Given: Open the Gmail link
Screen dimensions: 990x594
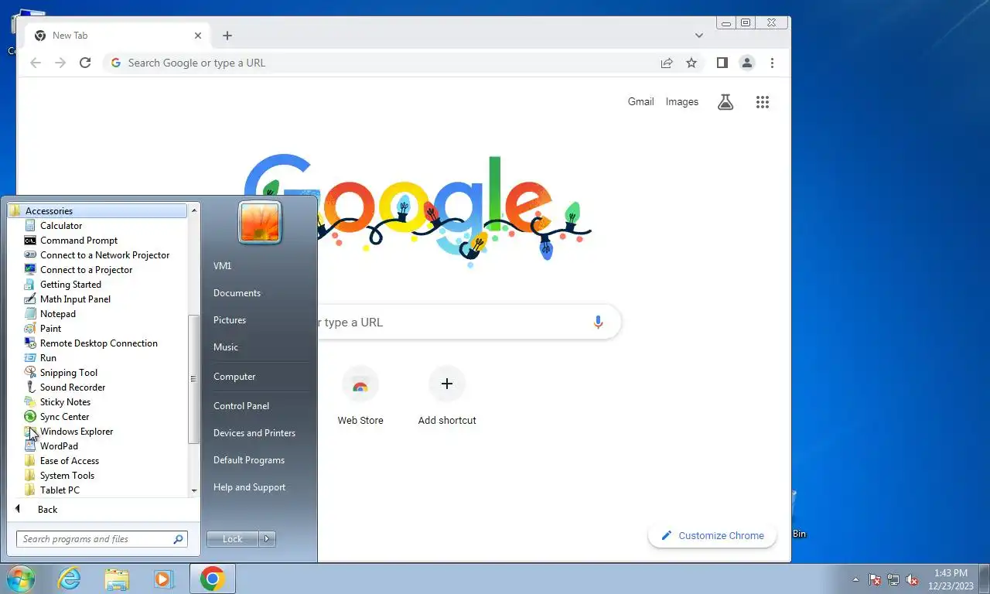Looking at the screenshot, I should (x=640, y=102).
